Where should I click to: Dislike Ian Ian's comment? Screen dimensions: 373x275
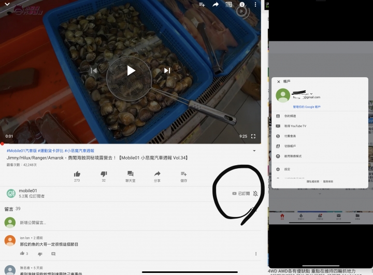click(40, 254)
